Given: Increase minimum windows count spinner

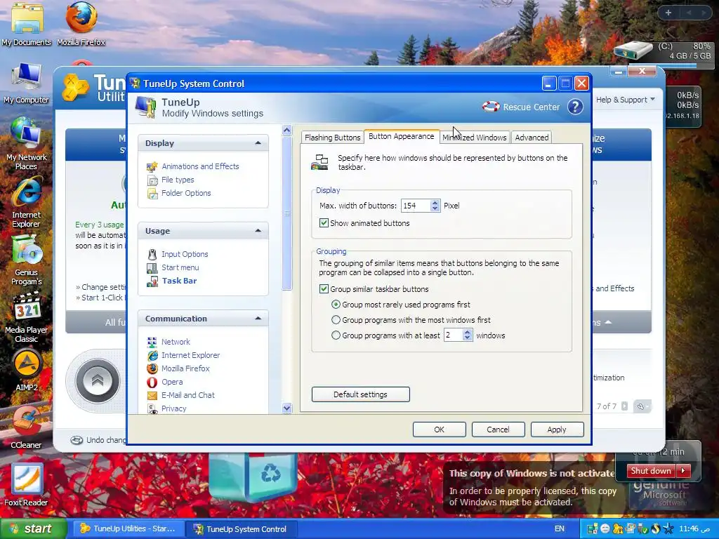Looking at the screenshot, I should pyautogui.click(x=467, y=332).
